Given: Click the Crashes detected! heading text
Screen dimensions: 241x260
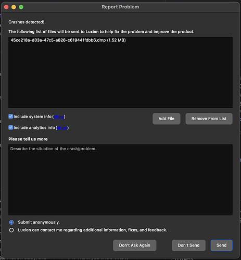Looking at the screenshot, I should [x=27, y=22].
